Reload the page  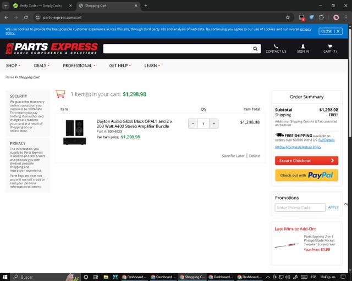pos(26,18)
